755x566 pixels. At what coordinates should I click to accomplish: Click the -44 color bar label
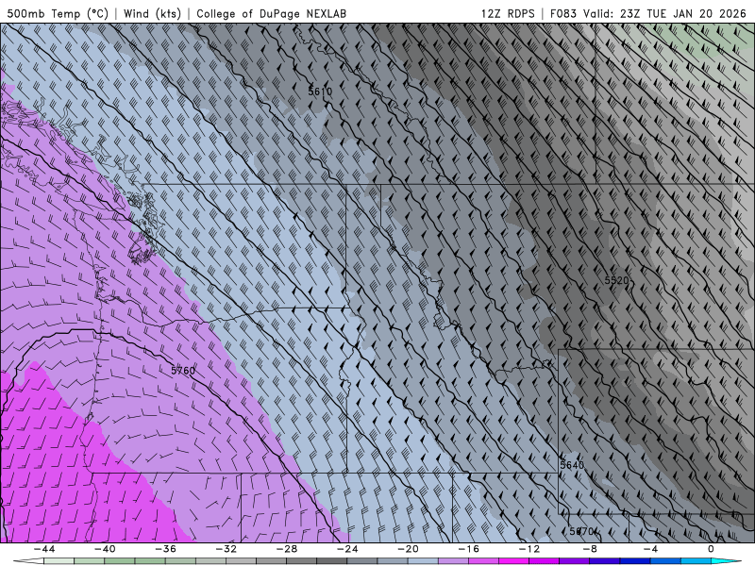[x=44, y=549]
